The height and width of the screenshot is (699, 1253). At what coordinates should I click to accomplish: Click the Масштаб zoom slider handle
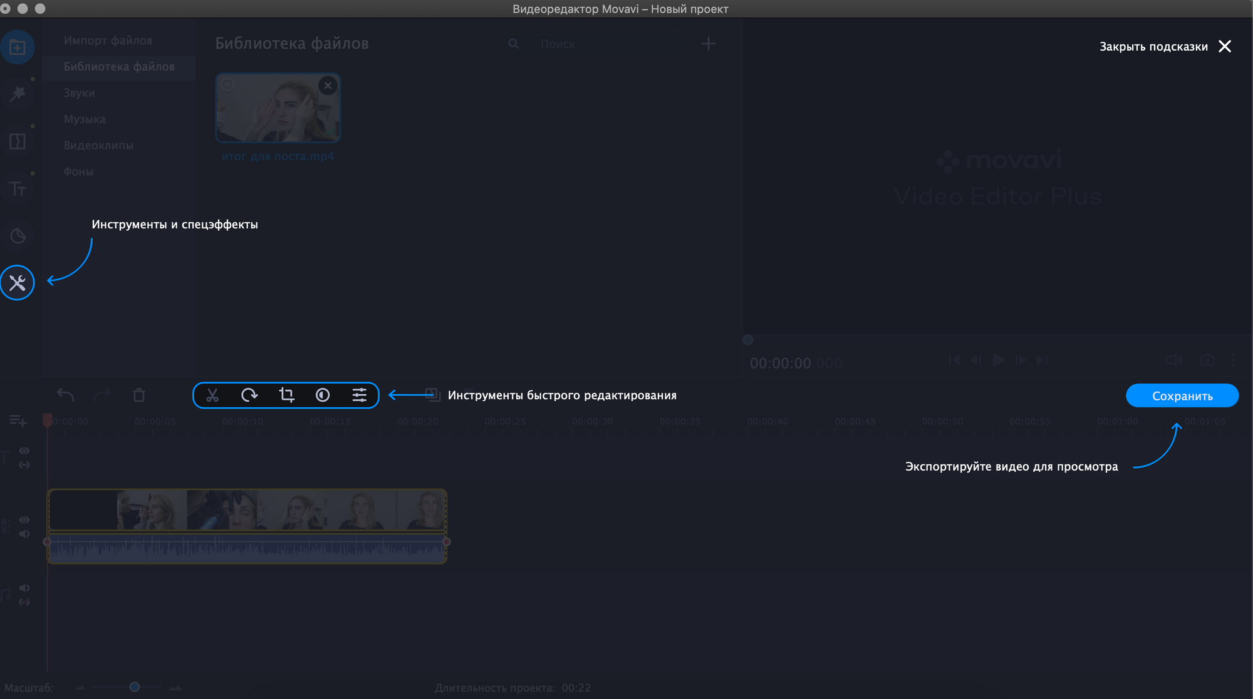tap(134, 687)
